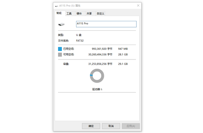Screen dimensions: 203x133
Task: Open the 共享 tab
Action: click(x=89, y=14)
